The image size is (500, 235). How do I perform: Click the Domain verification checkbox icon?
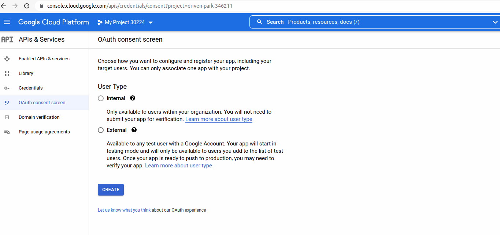pyautogui.click(x=7, y=117)
